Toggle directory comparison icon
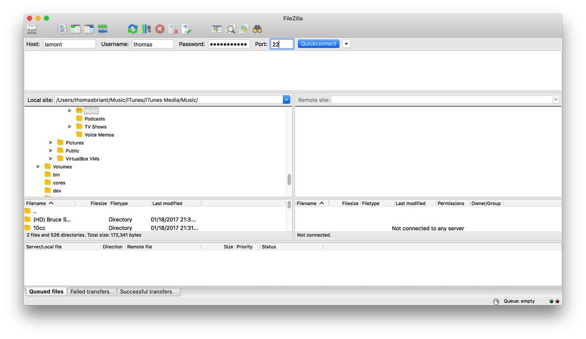Viewport: 586px width, 339px height. point(231,29)
